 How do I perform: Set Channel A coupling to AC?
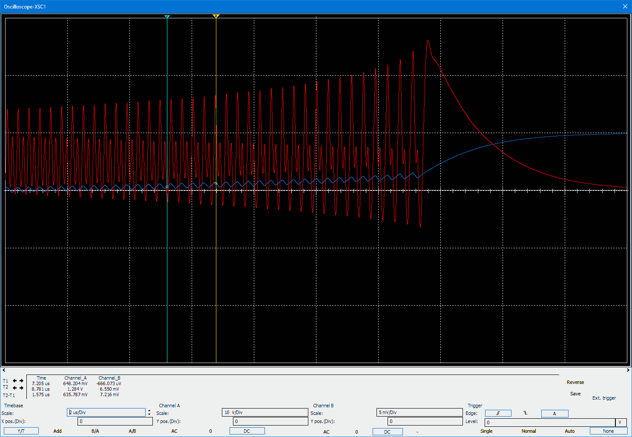pos(174,431)
